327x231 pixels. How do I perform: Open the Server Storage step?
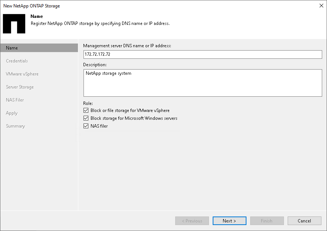point(20,87)
